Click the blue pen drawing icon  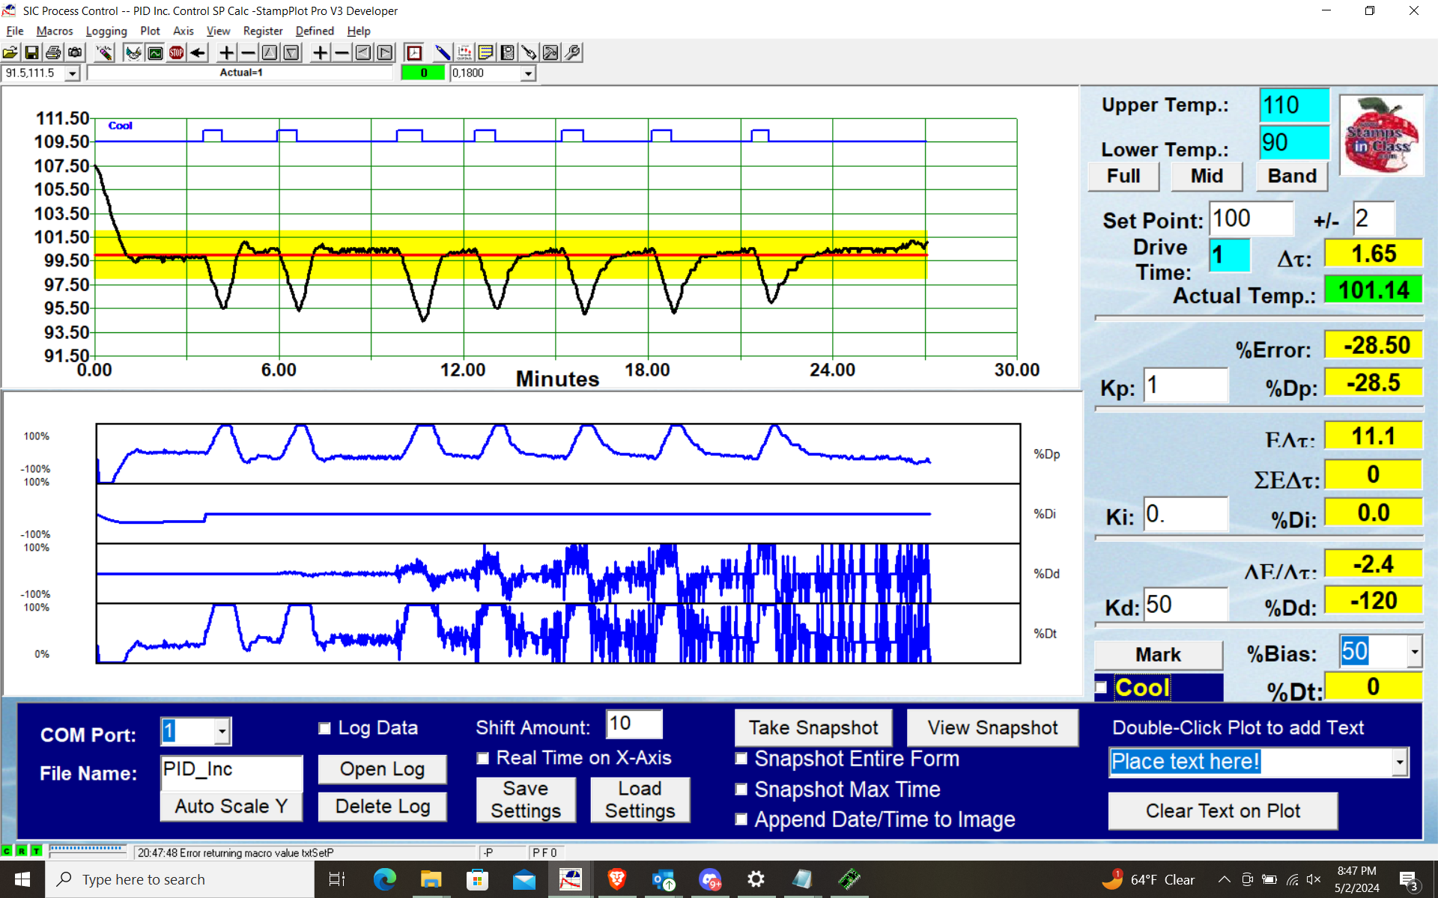tap(443, 52)
